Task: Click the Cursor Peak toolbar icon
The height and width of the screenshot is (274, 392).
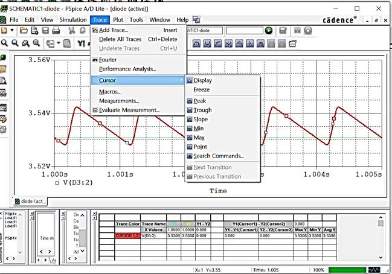Action: click(x=196, y=43)
